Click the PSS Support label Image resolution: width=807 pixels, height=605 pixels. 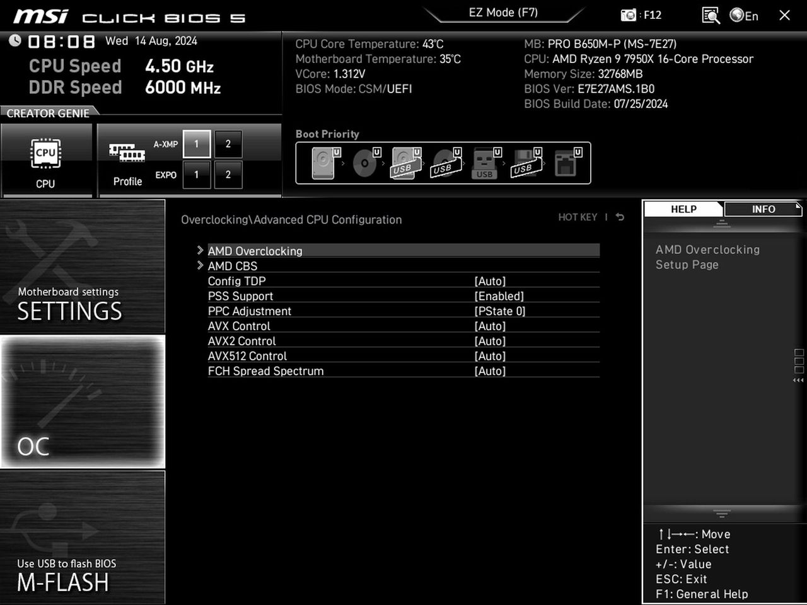[241, 296]
